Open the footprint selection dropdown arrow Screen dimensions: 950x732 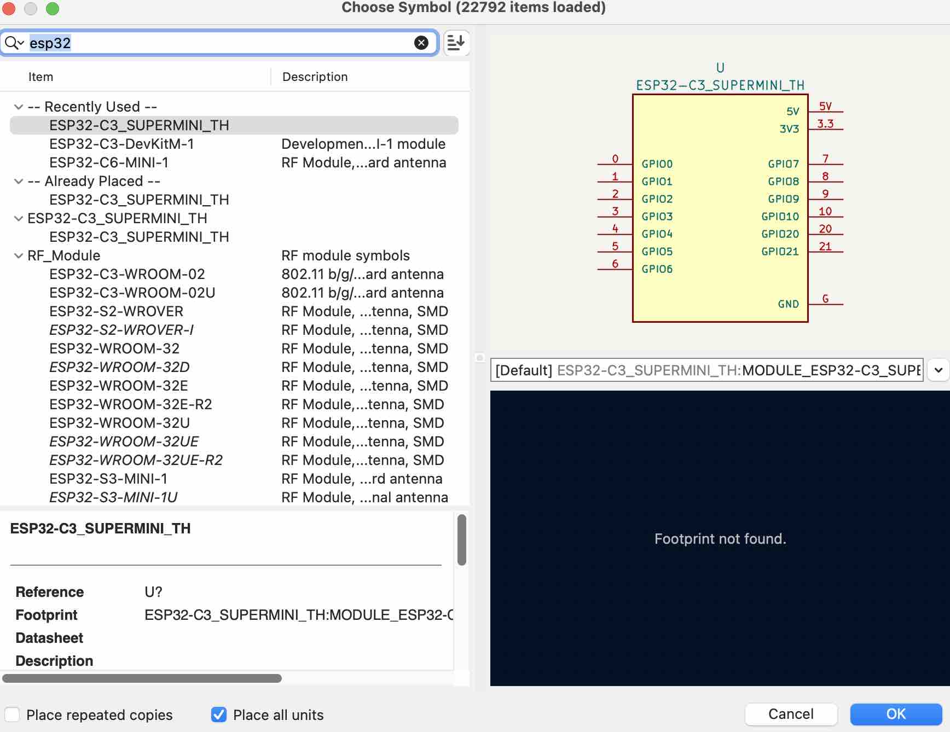(938, 370)
